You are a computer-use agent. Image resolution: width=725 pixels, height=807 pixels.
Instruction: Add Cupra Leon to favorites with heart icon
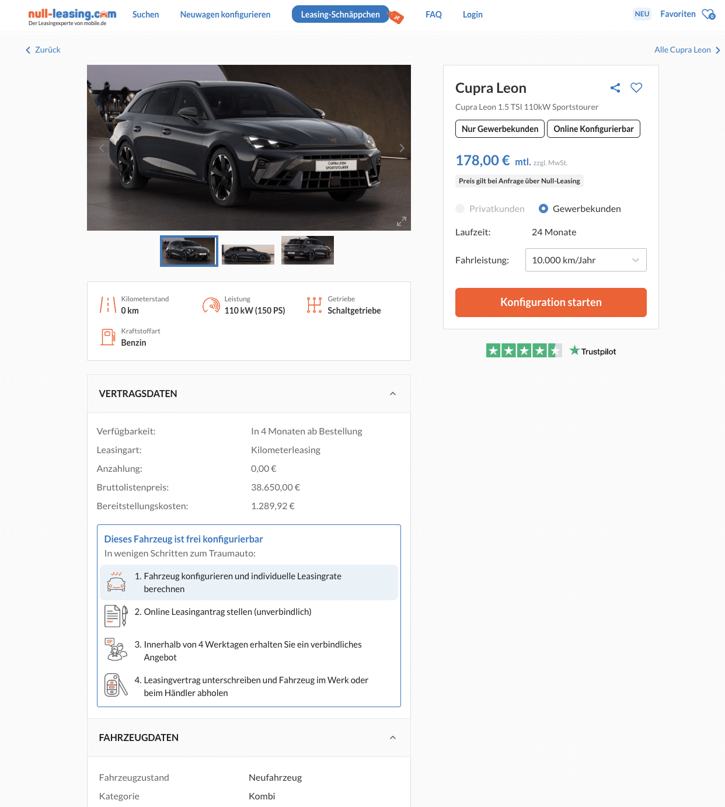point(636,88)
